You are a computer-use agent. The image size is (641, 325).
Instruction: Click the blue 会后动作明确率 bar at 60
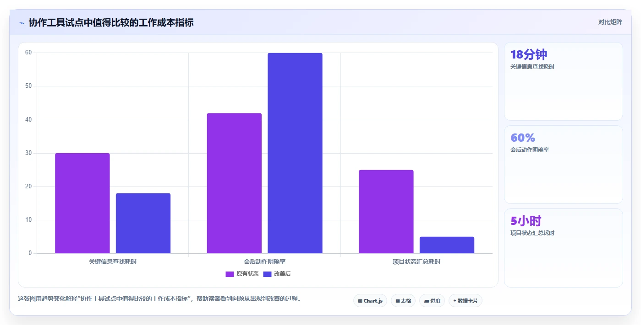[x=295, y=153]
